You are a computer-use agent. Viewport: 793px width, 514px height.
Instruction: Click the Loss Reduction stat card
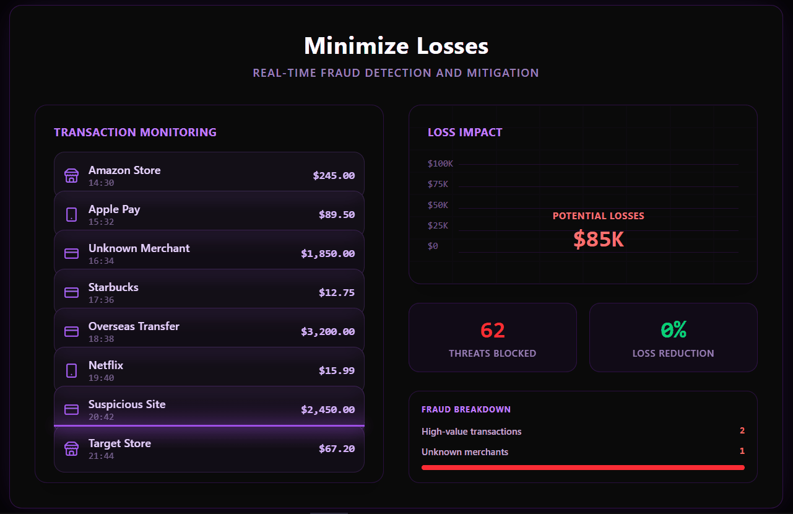[673, 338]
